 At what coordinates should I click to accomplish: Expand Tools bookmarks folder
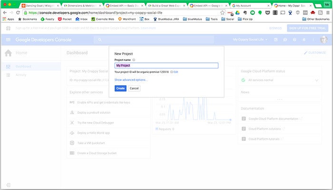pos(212,19)
